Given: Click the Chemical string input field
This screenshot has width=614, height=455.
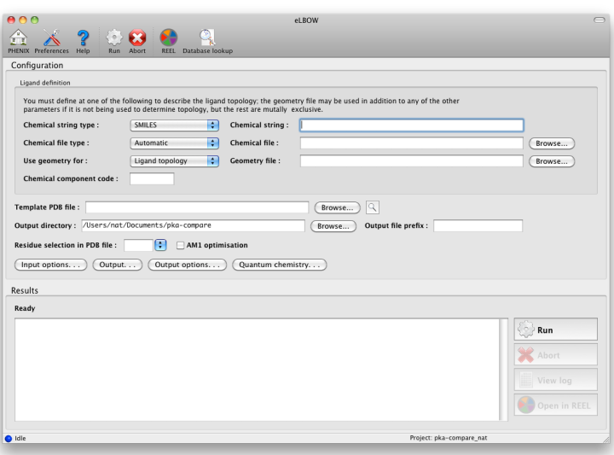Looking at the screenshot, I should 411,125.
